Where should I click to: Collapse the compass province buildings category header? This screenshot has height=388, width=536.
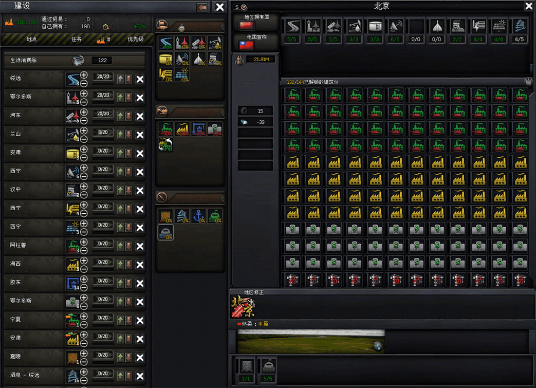(x=190, y=197)
